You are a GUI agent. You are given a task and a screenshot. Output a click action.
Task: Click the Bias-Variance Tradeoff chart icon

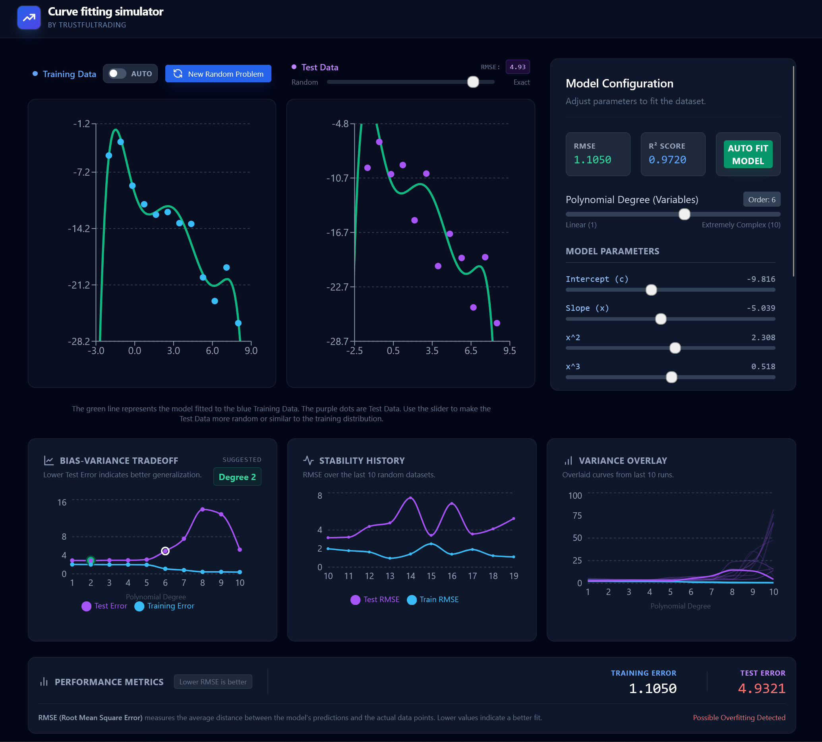tap(49, 460)
